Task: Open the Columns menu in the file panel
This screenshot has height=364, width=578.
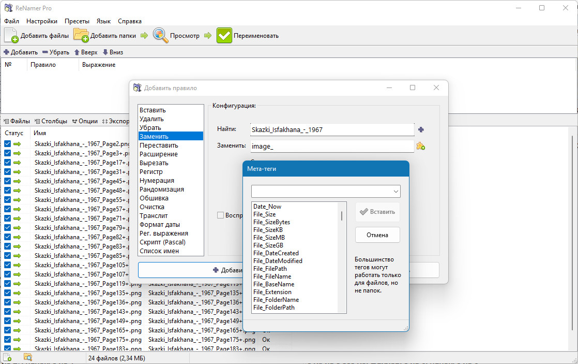Action: click(x=51, y=121)
